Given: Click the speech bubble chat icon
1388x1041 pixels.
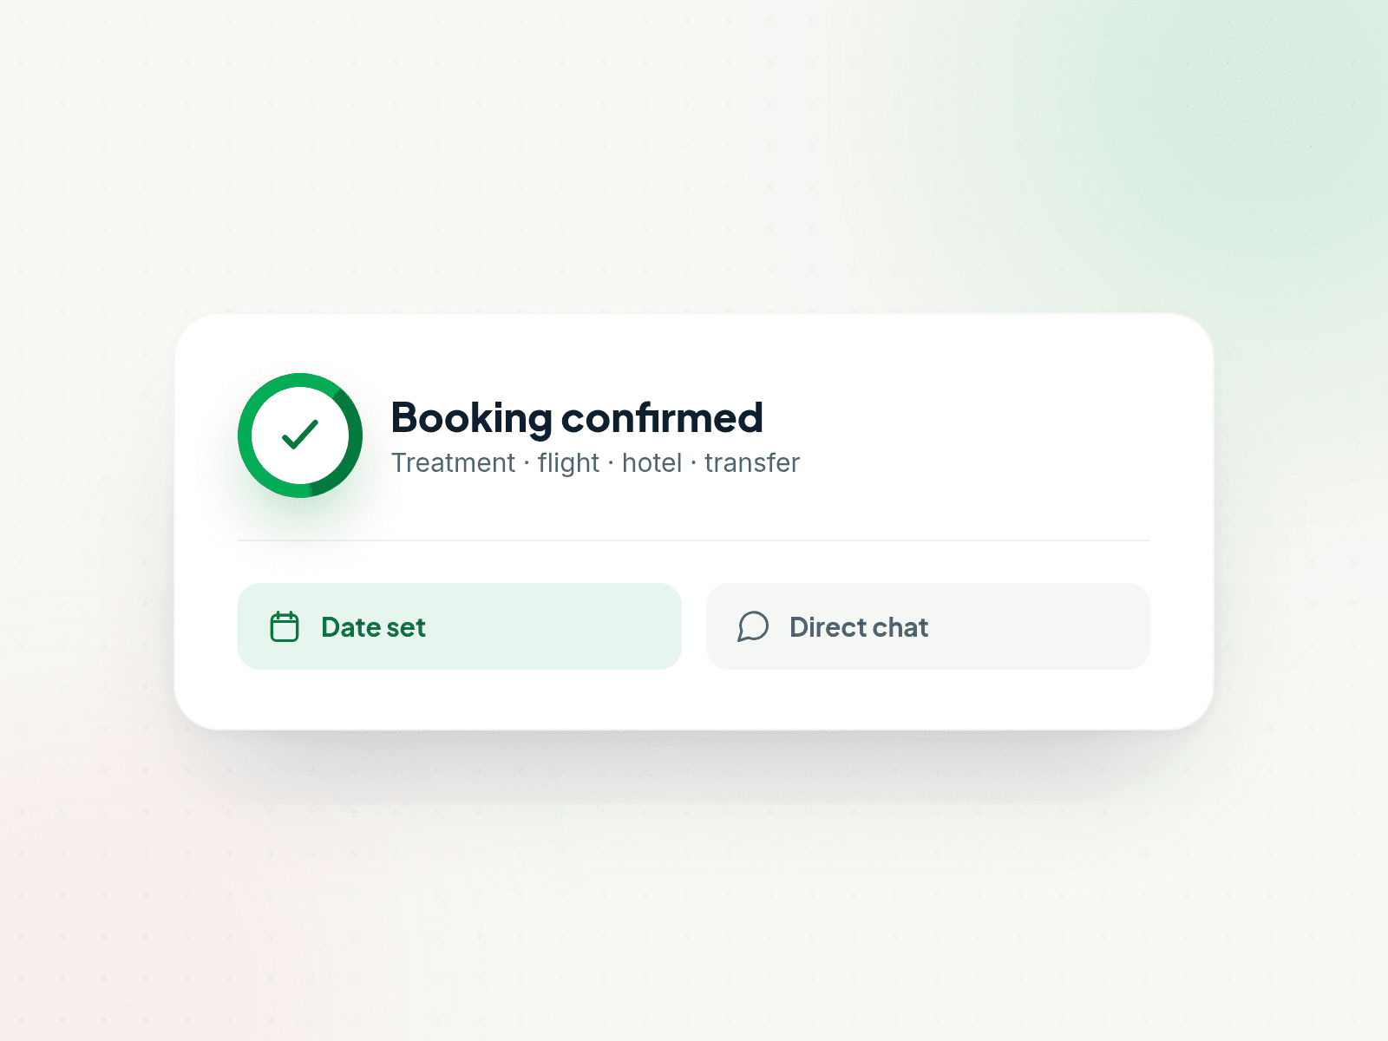Looking at the screenshot, I should pos(753,626).
